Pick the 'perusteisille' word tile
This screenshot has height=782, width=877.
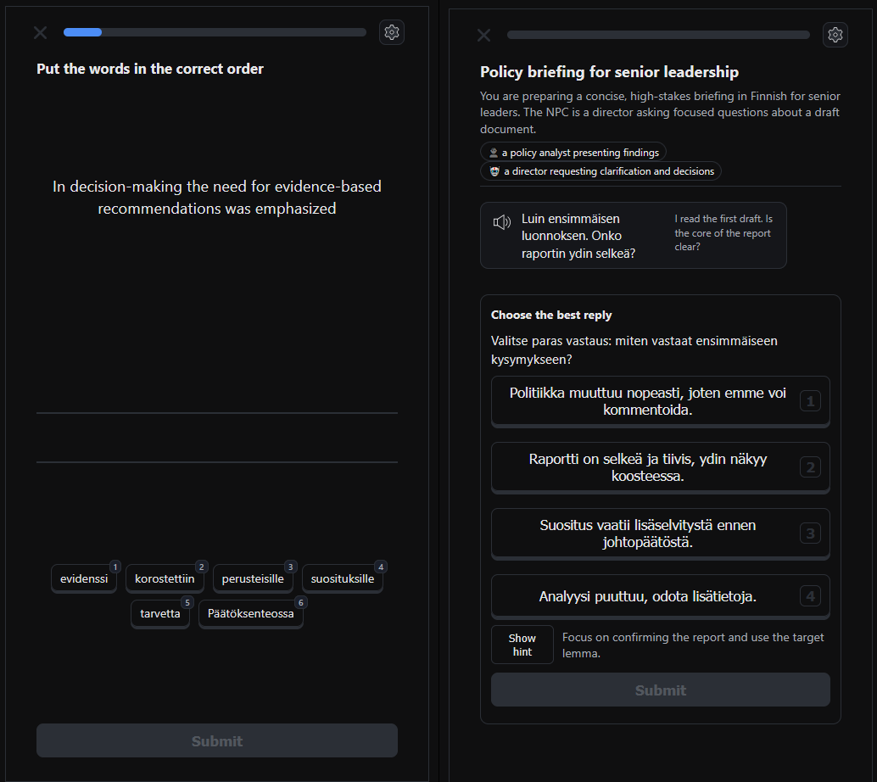pos(253,579)
